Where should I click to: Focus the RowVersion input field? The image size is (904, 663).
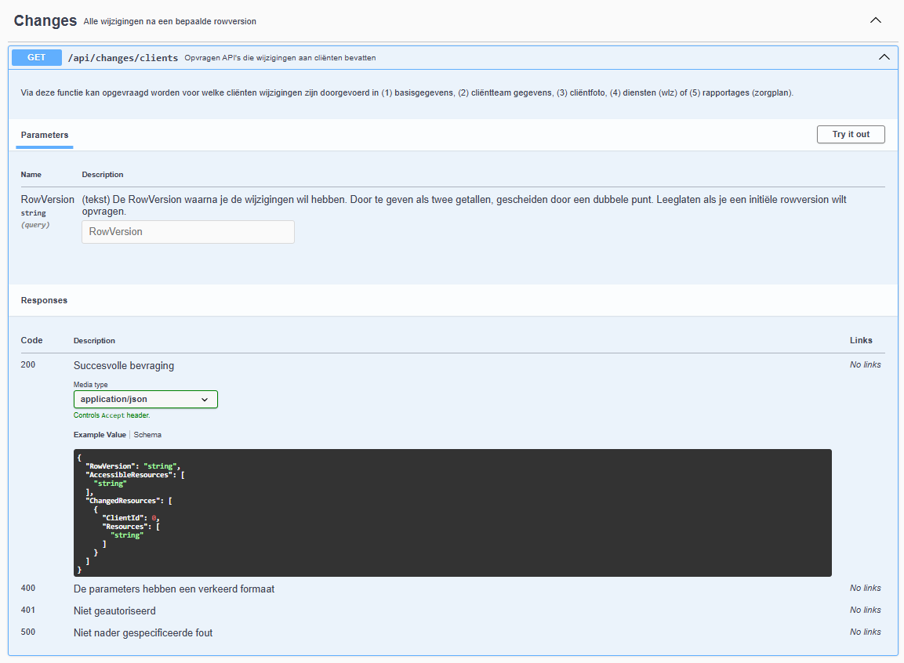coord(188,232)
